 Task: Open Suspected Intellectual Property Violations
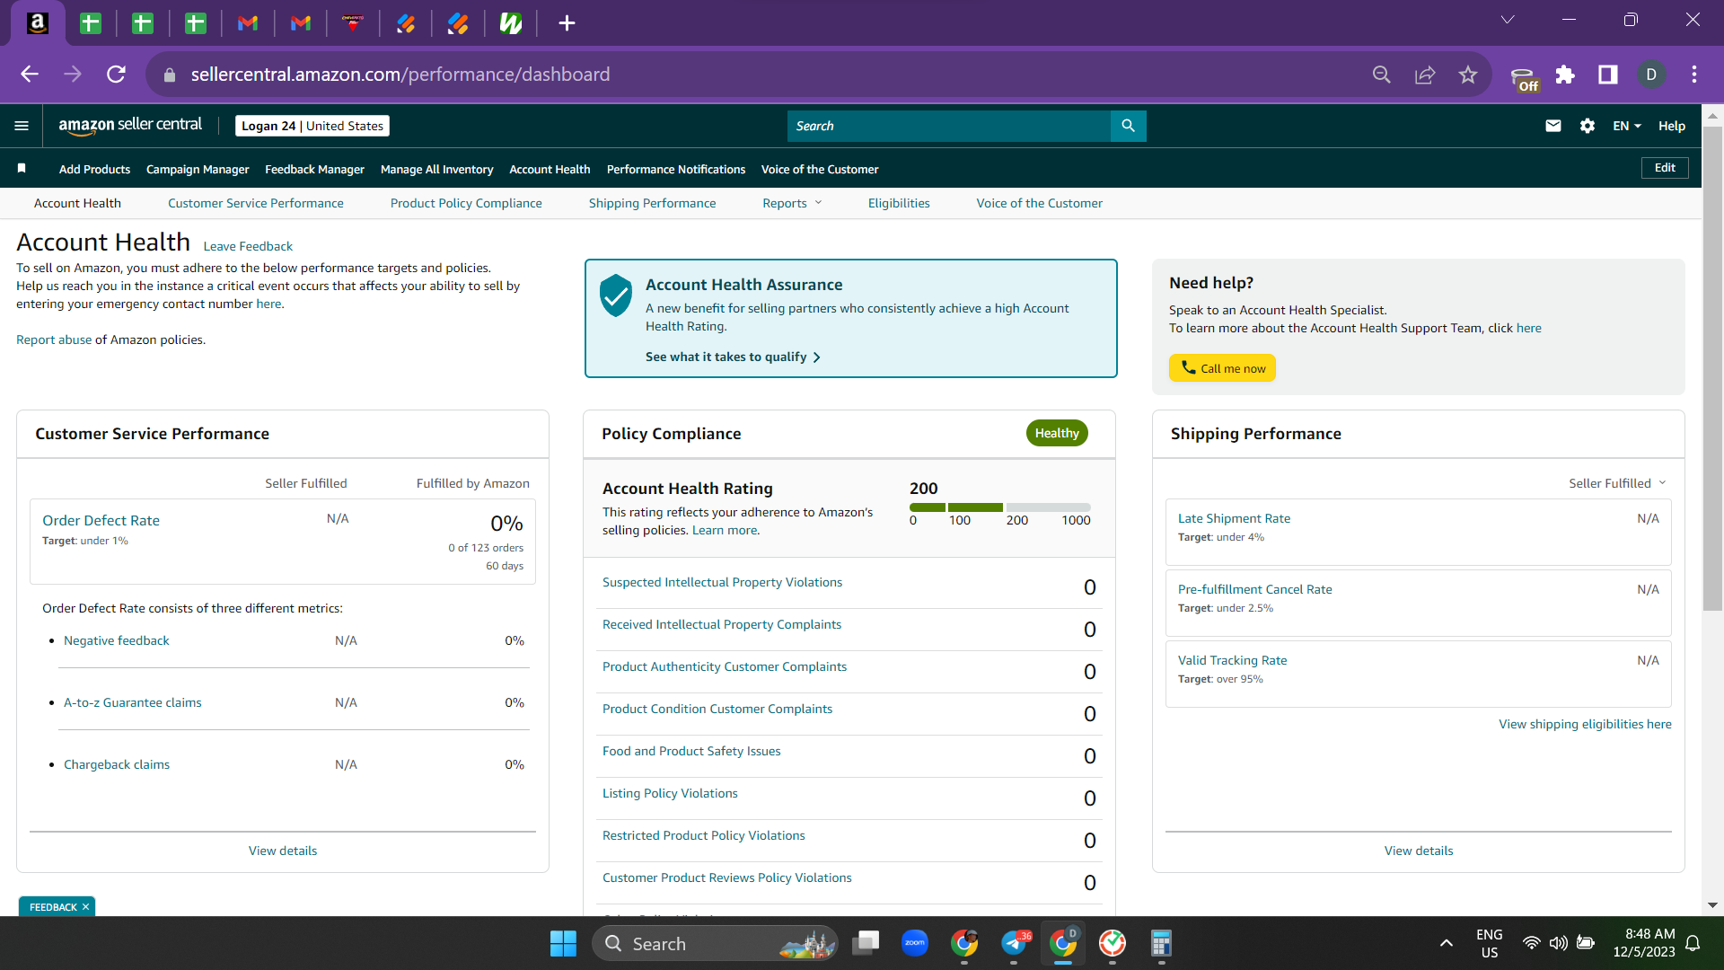point(722,582)
